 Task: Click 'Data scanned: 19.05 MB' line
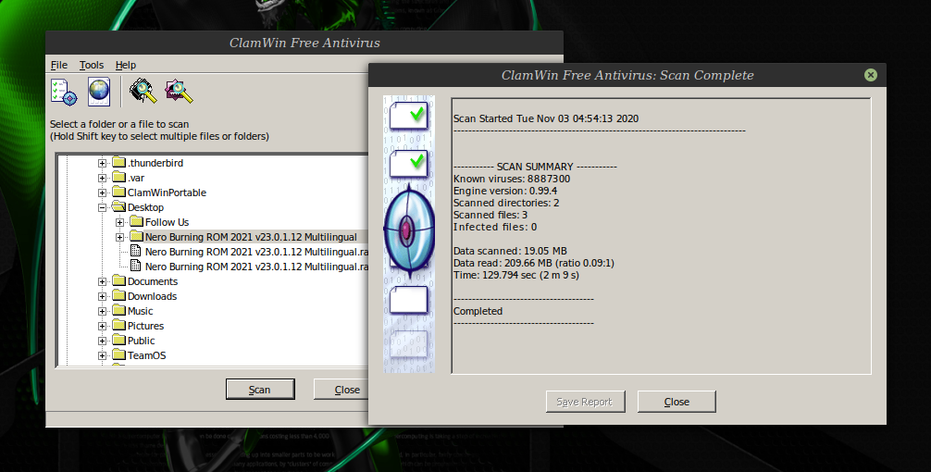[510, 251]
